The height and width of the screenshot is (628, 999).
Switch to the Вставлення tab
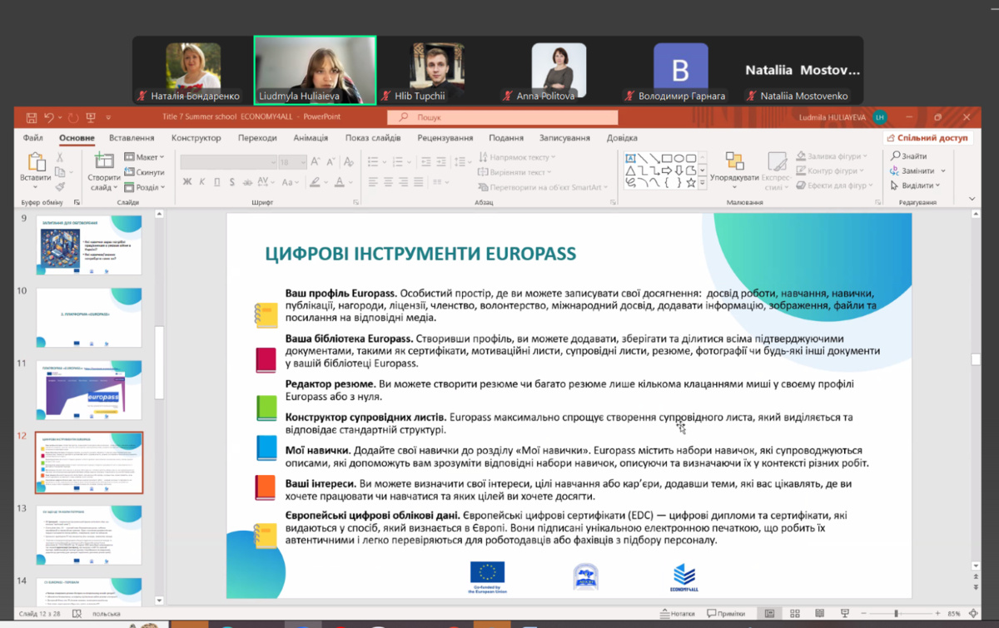point(132,138)
